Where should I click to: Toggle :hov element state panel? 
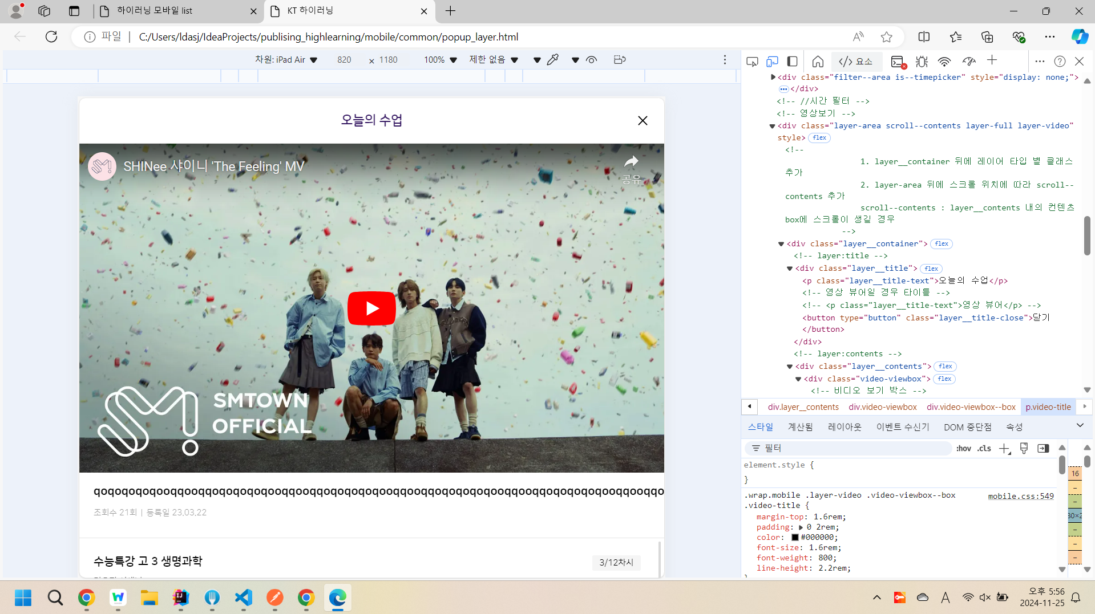click(963, 449)
